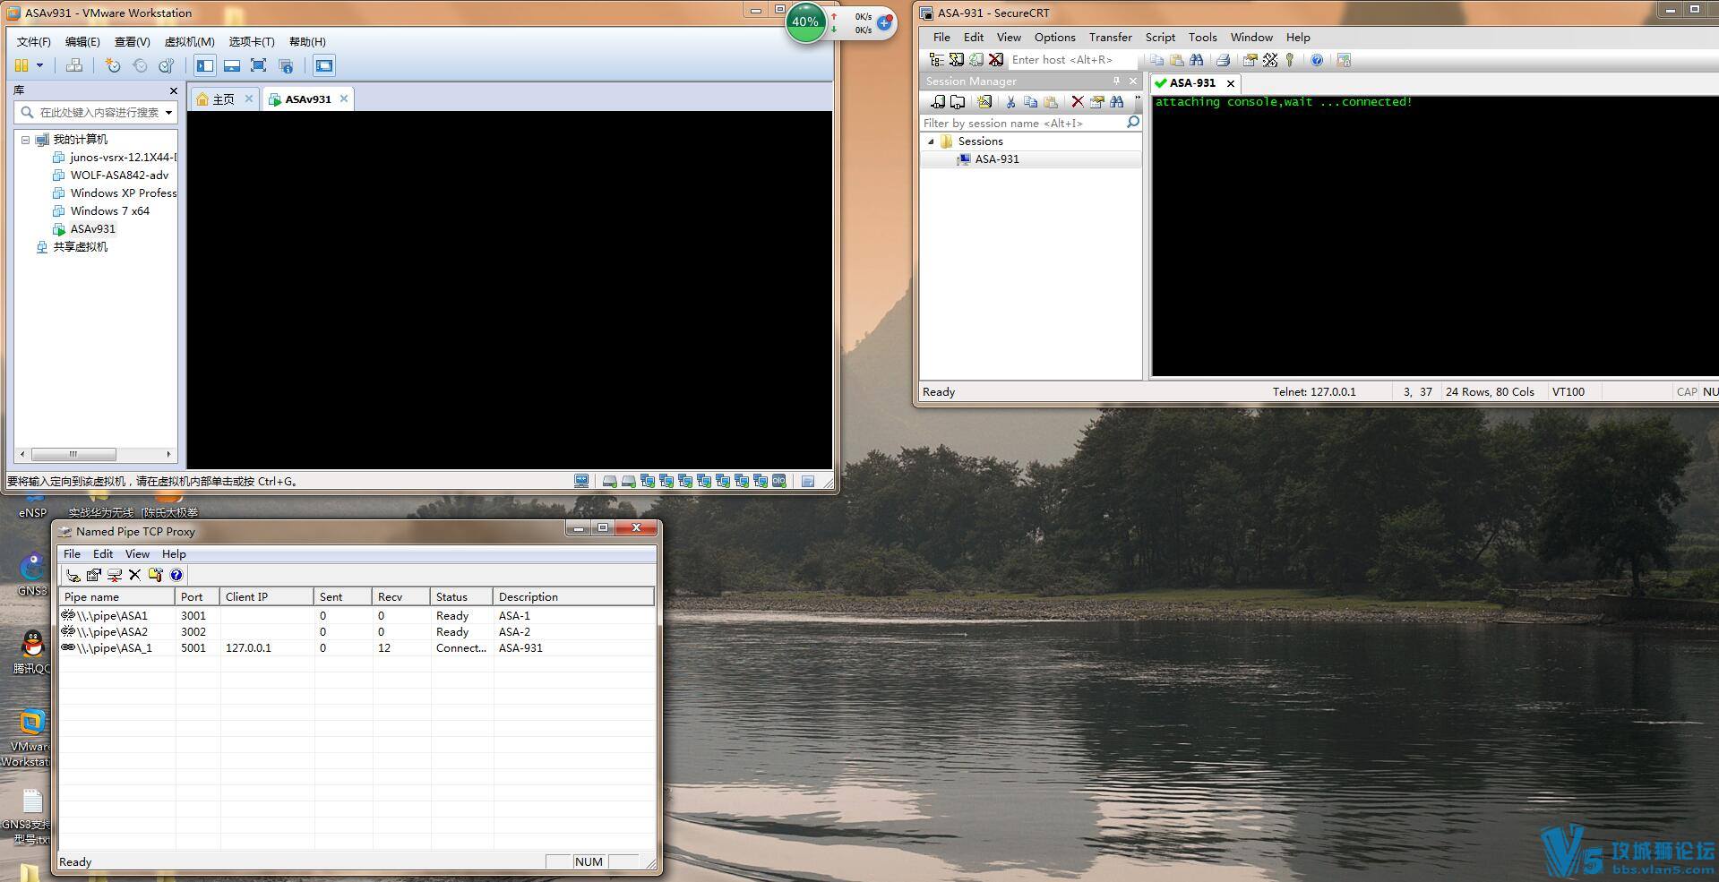Toggle the VMware thumbnail bar view button
The width and height of the screenshot is (1719, 882).
[x=232, y=65]
